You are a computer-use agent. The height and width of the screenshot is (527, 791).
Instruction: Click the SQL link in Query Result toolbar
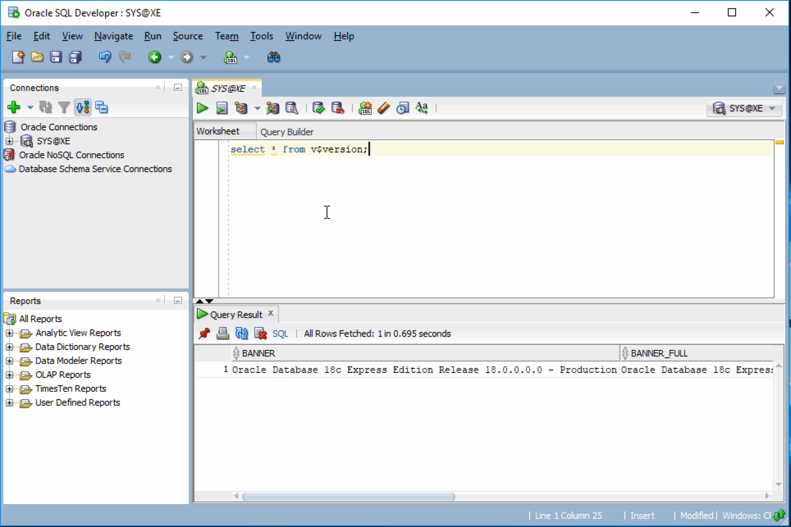click(x=280, y=333)
